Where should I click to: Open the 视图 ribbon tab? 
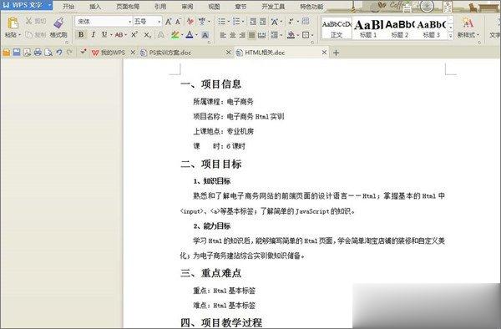pyautogui.click(x=214, y=7)
